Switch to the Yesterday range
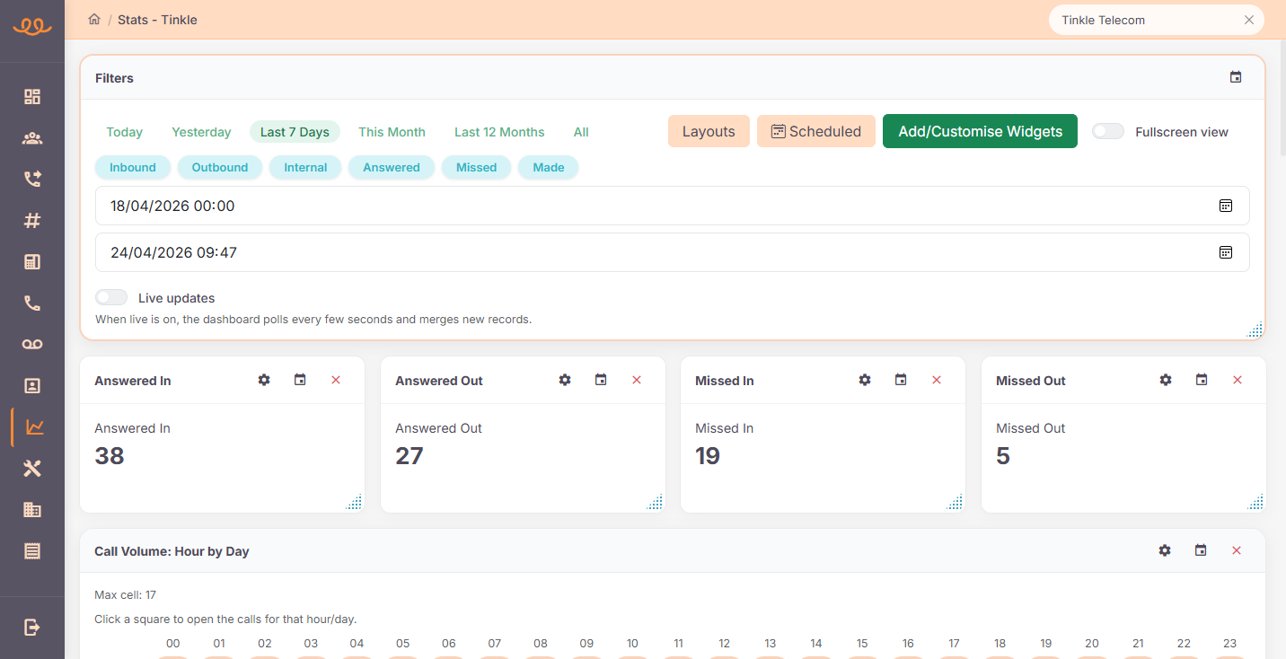The image size is (1286, 659). (201, 132)
